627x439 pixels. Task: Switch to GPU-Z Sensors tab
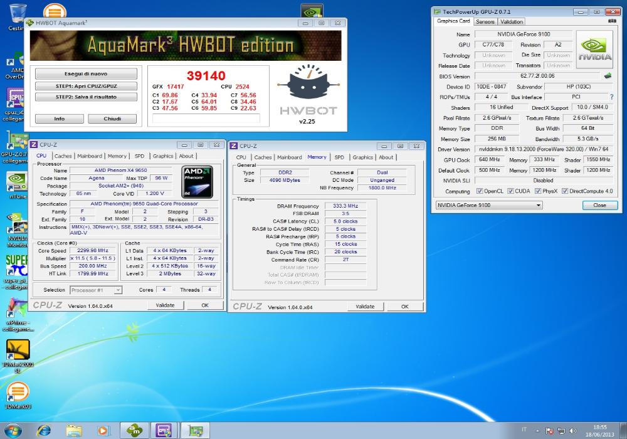[x=485, y=21]
